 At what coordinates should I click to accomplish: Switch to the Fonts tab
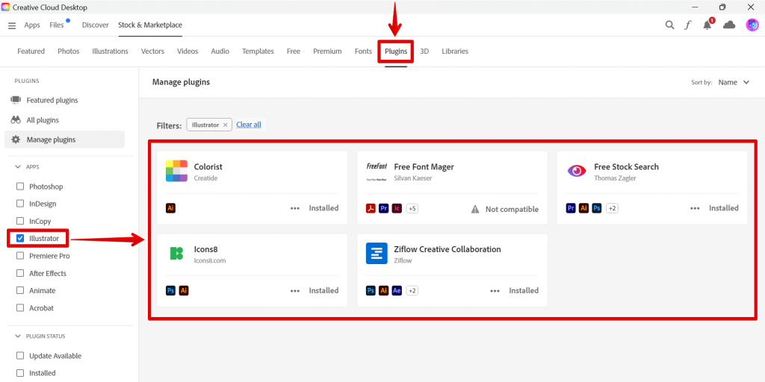pos(363,51)
